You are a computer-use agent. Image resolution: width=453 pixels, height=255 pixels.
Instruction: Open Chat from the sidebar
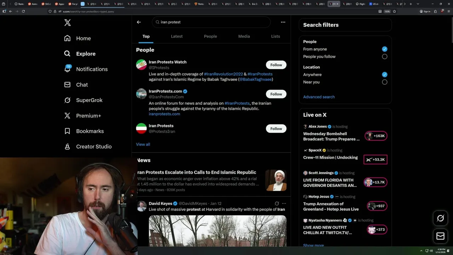pyautogui.click(x=76, y=85)
